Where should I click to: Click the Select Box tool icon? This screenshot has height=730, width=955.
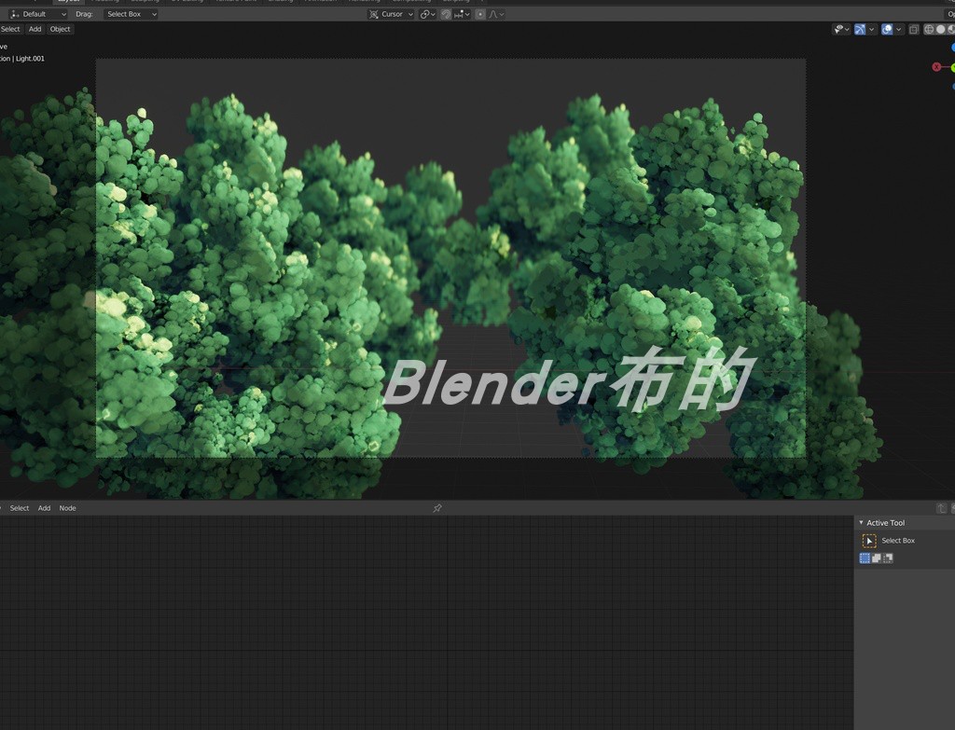(x=869, y=541)
